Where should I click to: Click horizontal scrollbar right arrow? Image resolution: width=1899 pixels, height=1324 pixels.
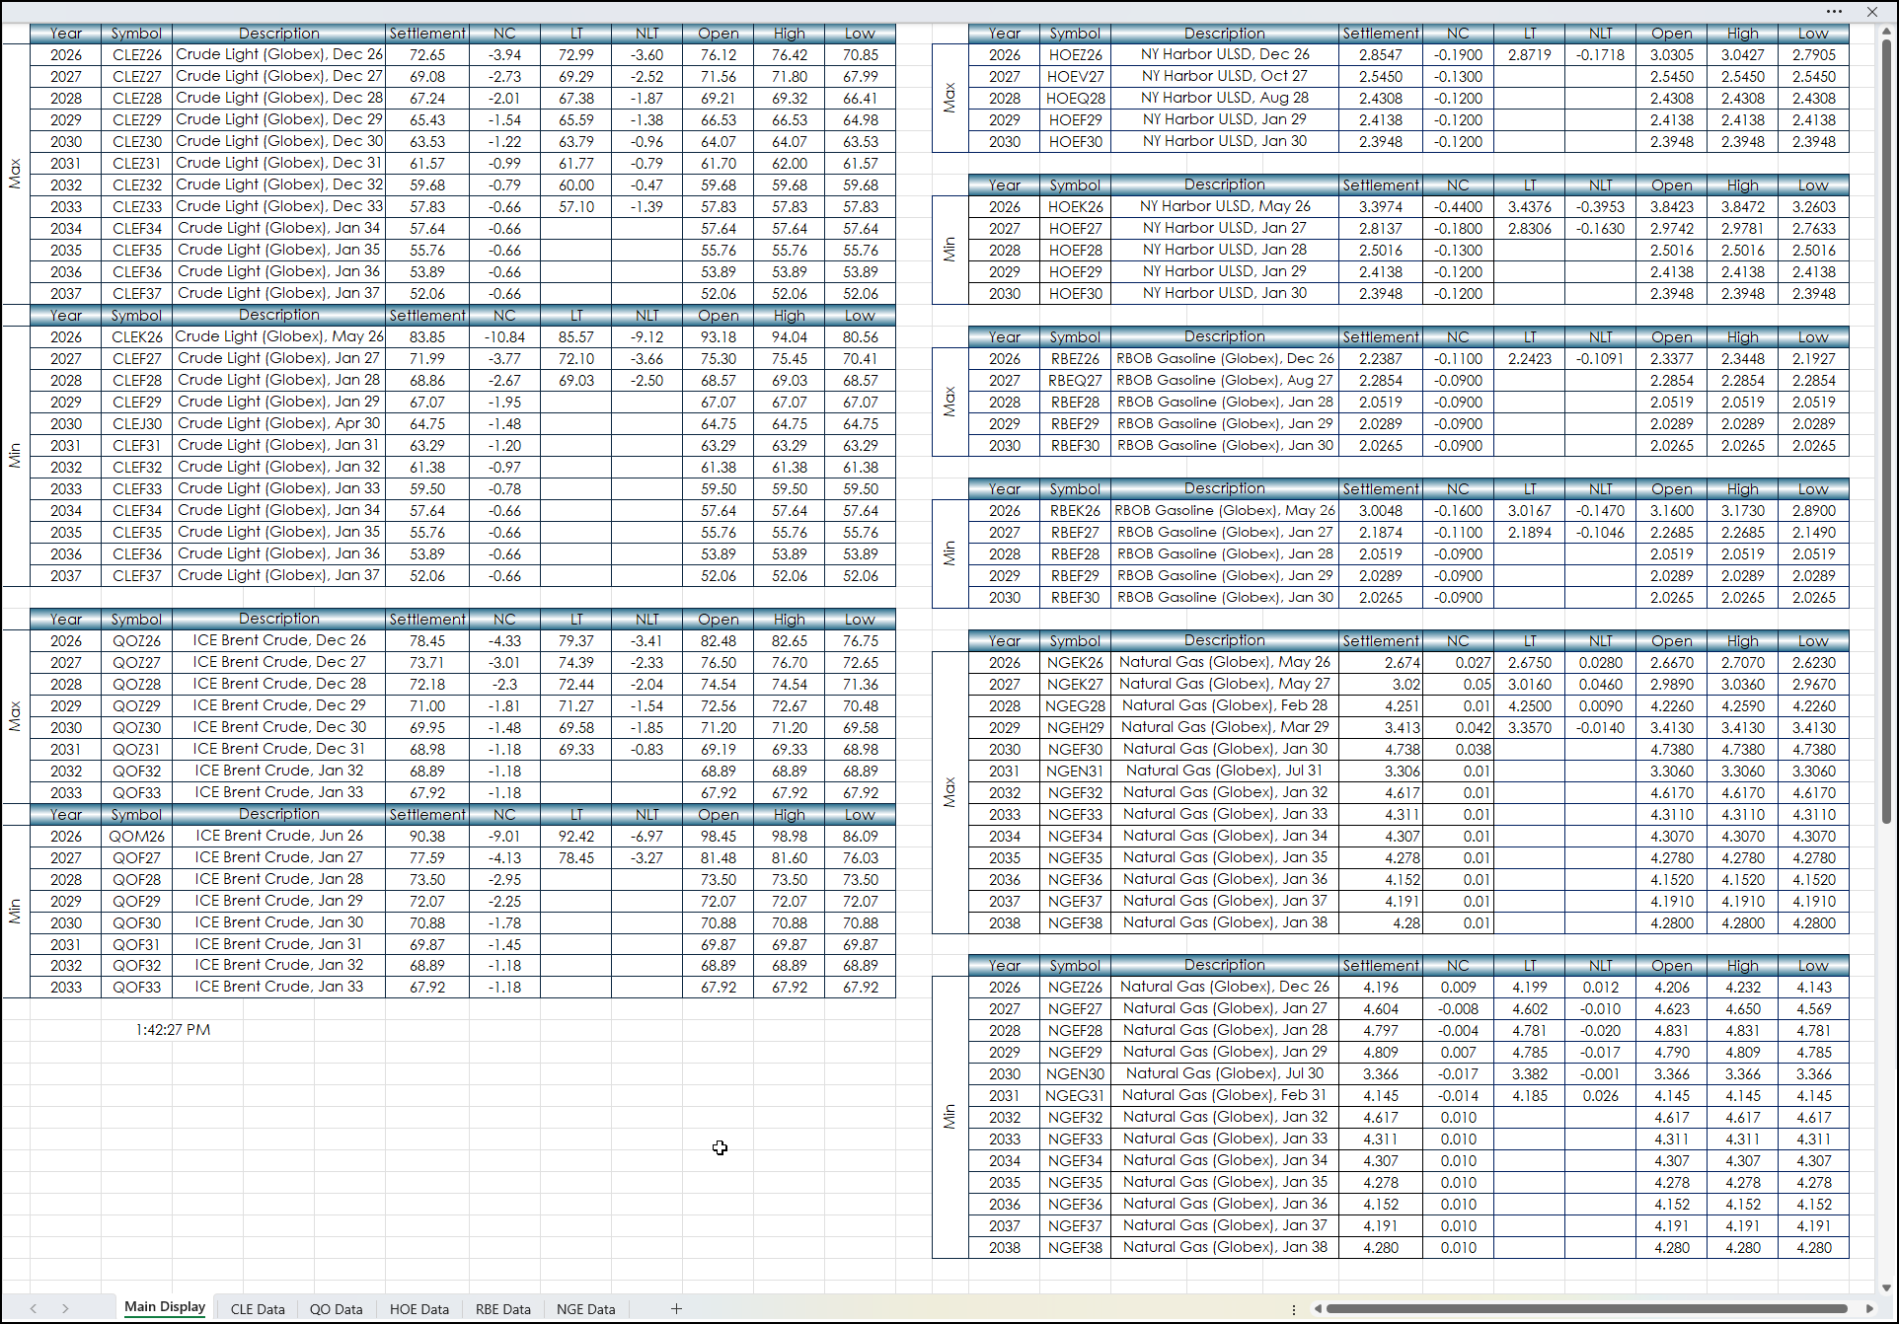pos(1869,1308)
